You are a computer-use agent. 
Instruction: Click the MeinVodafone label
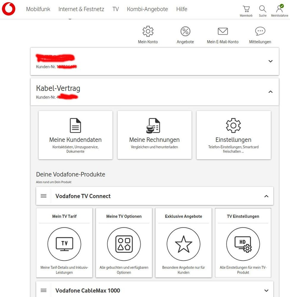click(x=280, y=15)
